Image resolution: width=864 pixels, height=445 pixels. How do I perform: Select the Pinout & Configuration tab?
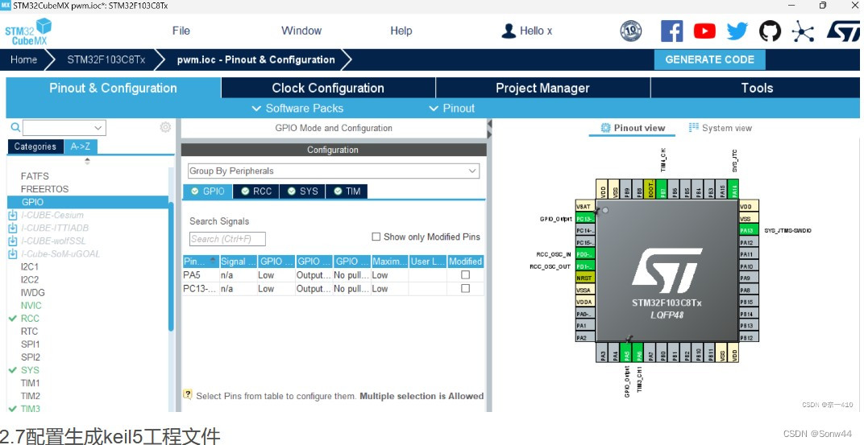[113, 88]
